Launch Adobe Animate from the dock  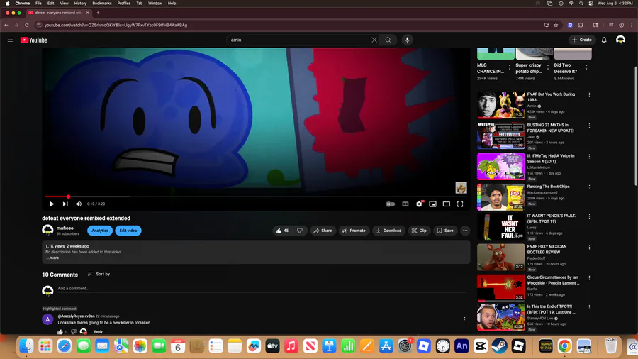(x=461, y=346)
